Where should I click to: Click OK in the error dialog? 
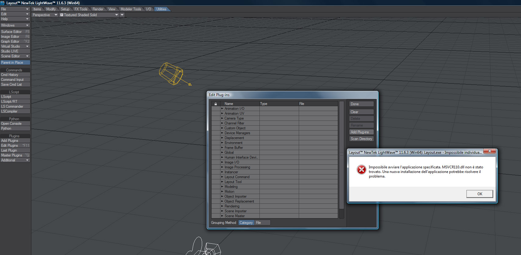(x=480, y=194)
